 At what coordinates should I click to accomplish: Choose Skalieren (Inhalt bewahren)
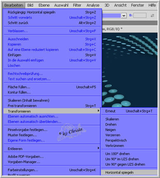[x=52, y=100]
